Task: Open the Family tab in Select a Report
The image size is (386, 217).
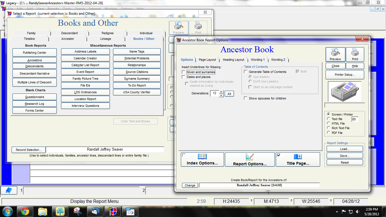Action: coord(31,33)
